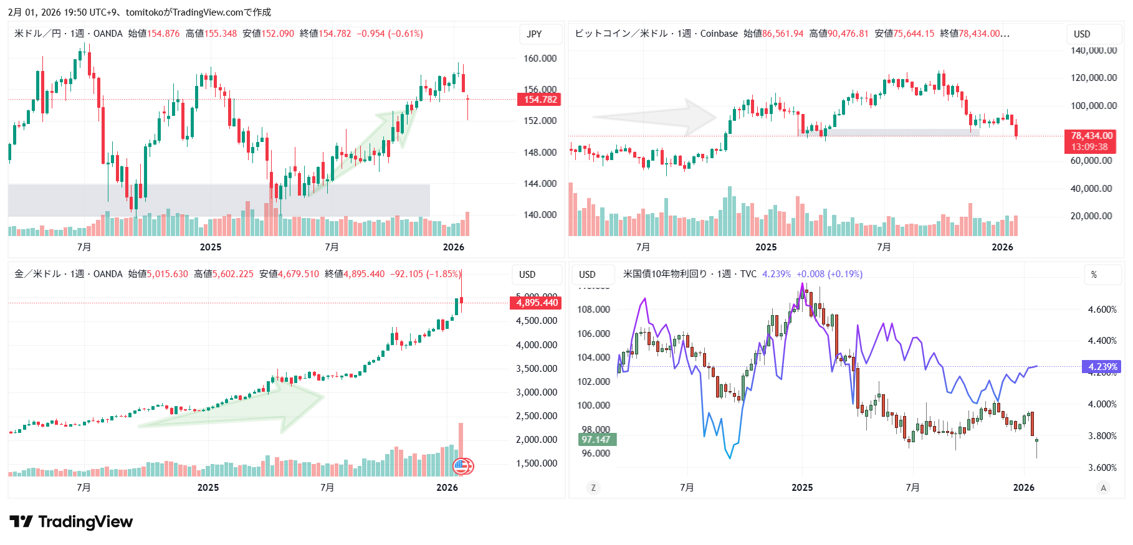Toggle the A auto-scale button on the bond chart
This screenshot has height=545, width=1133.
pos(1103,488)
